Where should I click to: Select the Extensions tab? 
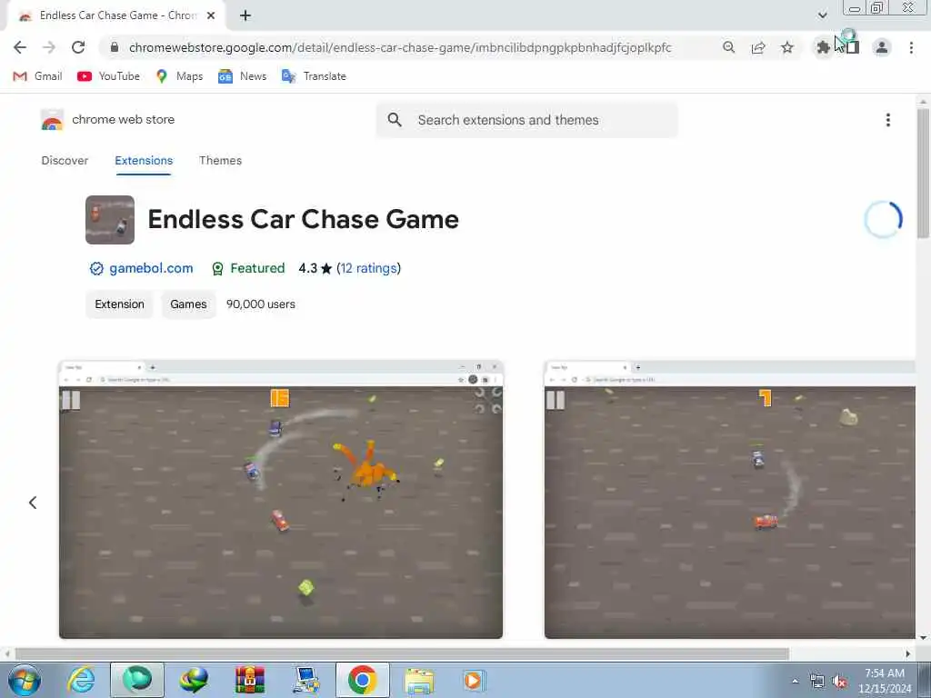click(144, 160)
